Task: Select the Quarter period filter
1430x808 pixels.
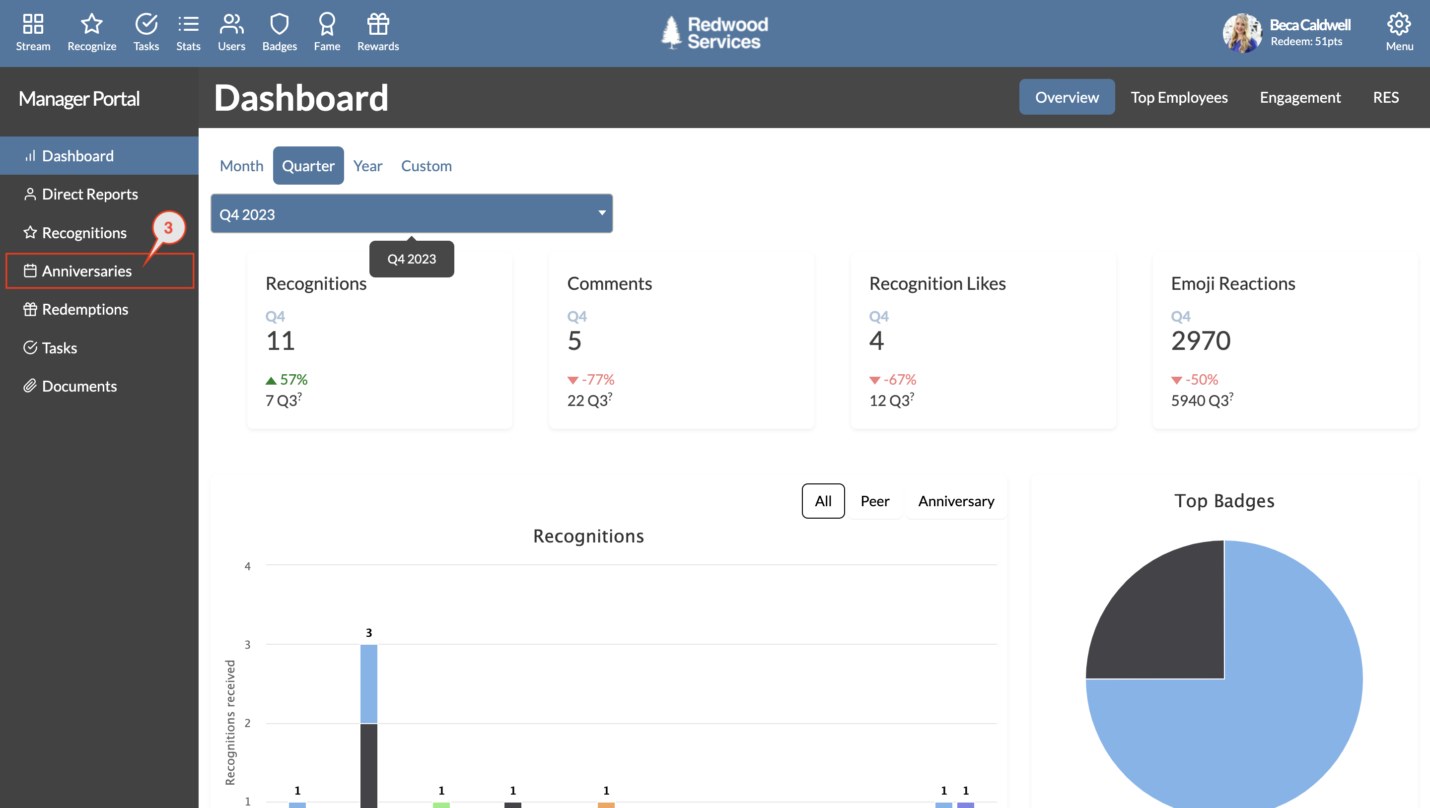Action: [308, 165]
